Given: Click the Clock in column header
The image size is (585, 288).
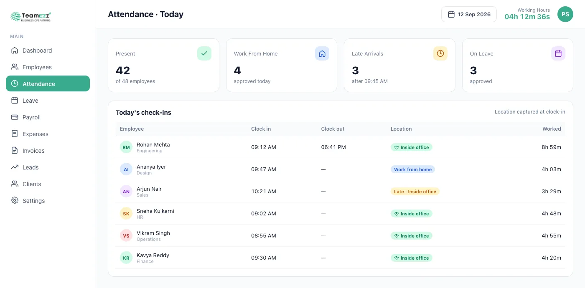Looking at the screenshot, I should point(261,129).
